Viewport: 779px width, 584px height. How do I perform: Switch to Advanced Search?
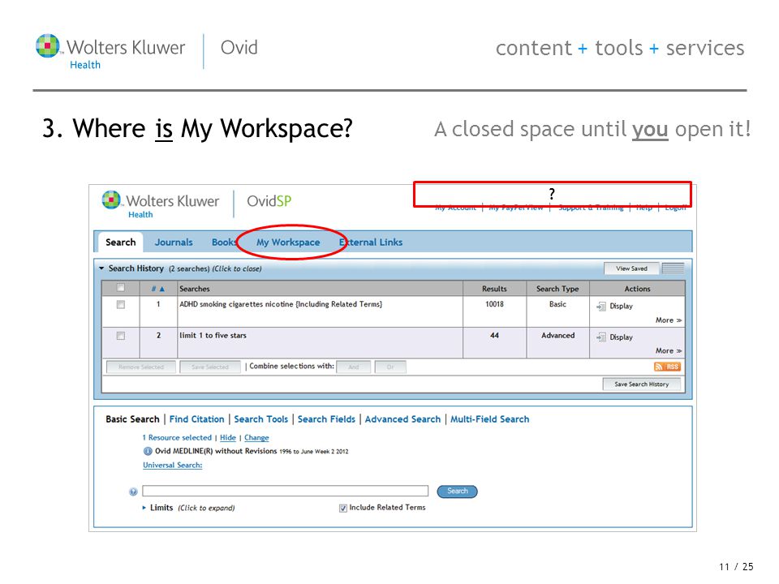pyautogui.click(x=402, y=419)
